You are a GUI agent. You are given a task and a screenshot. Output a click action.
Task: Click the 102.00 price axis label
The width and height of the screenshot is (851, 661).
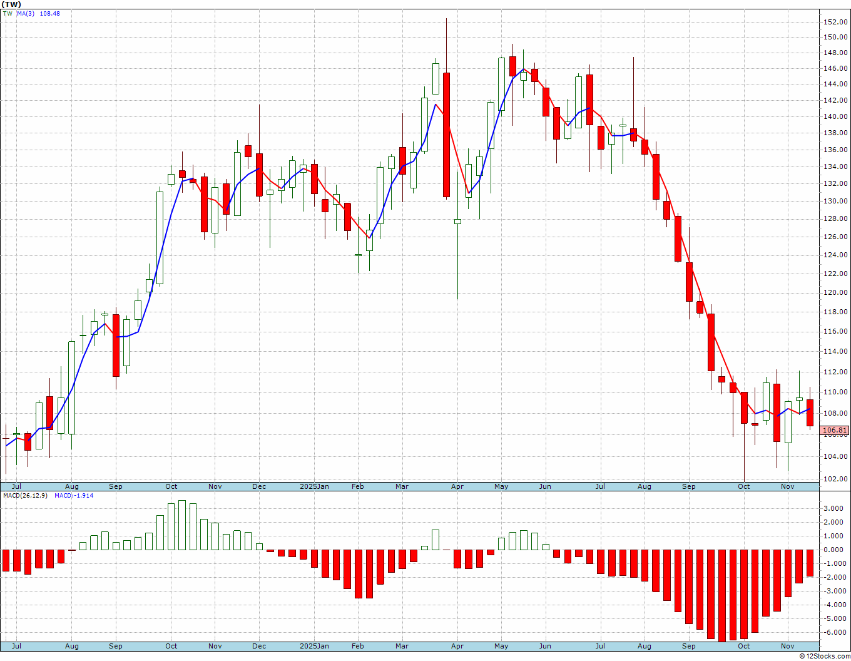[836, 479]
